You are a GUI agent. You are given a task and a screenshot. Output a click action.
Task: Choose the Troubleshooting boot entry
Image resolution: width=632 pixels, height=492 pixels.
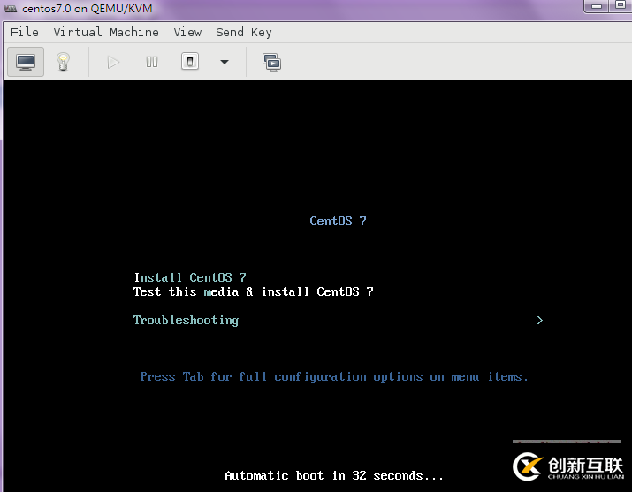tap(186, 320)
